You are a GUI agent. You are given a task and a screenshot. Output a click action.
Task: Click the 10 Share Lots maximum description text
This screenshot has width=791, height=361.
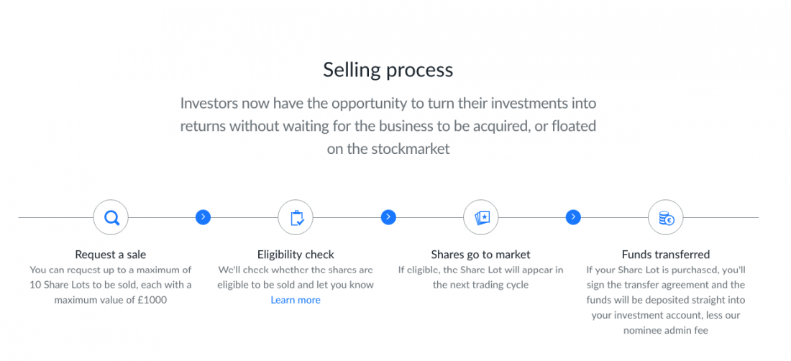tap(111, 285)
